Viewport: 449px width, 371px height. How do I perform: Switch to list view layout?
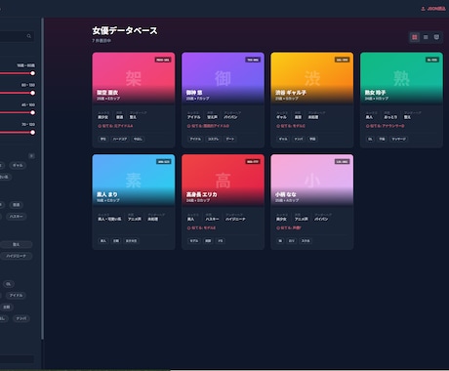pyautogui.click(x=426, y=37)
